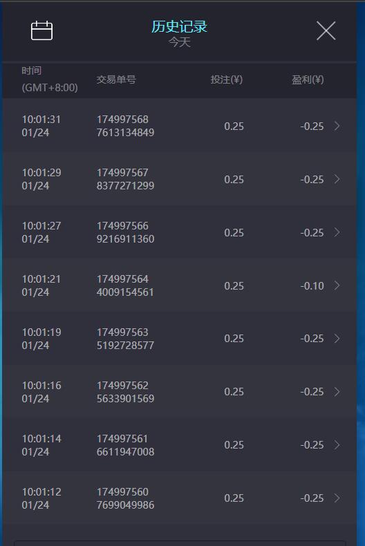The image size is (365, 546).
Task: Click the 交易单号 column header
Action: pos(116,79)
